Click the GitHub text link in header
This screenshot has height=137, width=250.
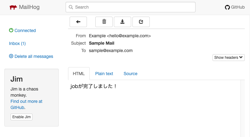238,7
